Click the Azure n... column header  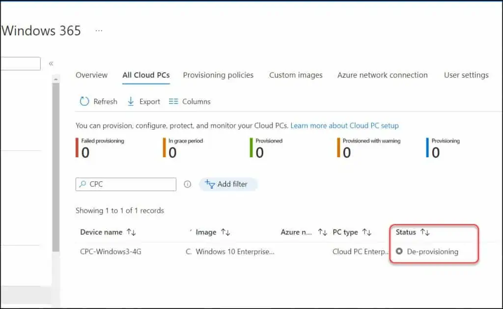(x=296, y=232)
